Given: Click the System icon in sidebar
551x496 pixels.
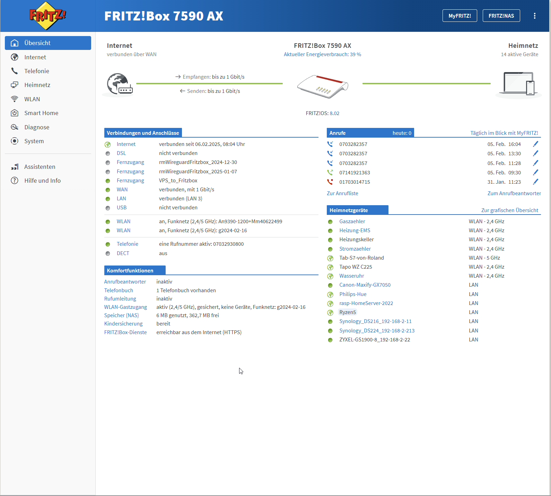Looking at the screenshot, I should point(15,141).
